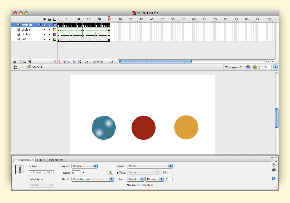Screen dimensions: 290x203
Task: Delete layer with the trash icon
Action: tap(30, 61)
